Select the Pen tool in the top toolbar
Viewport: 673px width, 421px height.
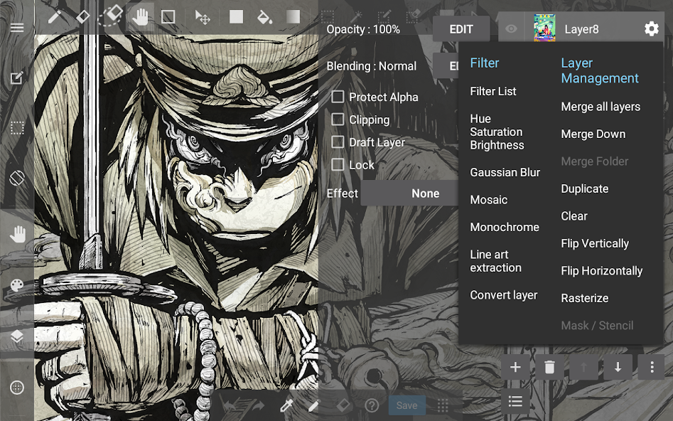[54, 18]
